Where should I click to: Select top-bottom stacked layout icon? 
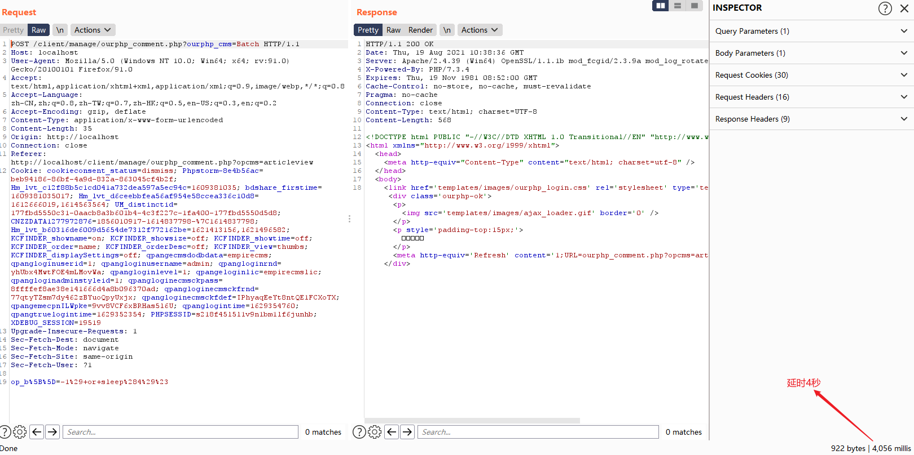click(x=678, y=6)
